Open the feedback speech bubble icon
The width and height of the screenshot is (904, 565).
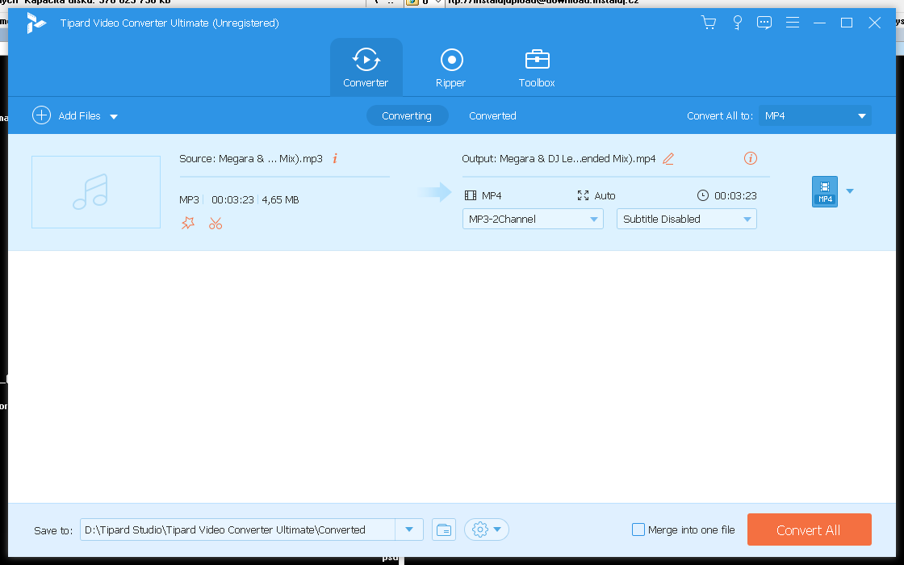tap(764, 23)
